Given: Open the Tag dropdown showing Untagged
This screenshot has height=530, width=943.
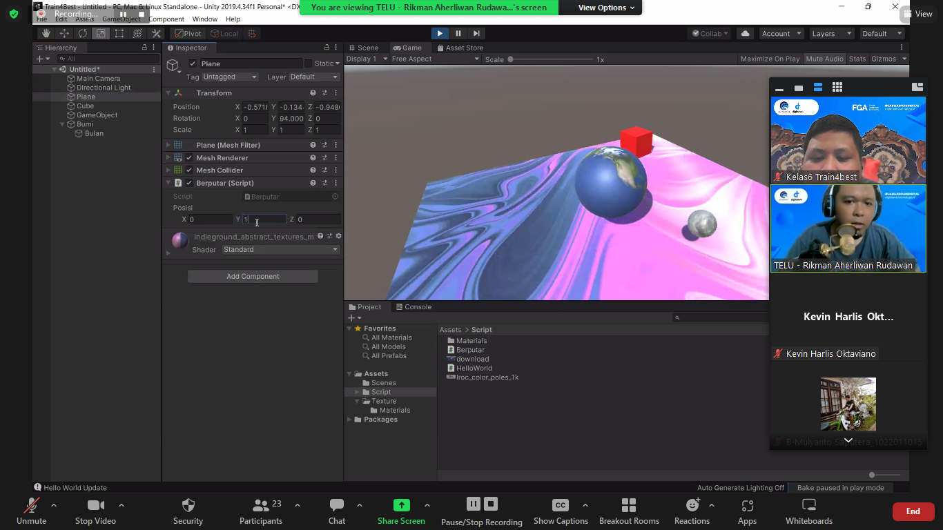Looking at the screenshot, I should point(230,77).
